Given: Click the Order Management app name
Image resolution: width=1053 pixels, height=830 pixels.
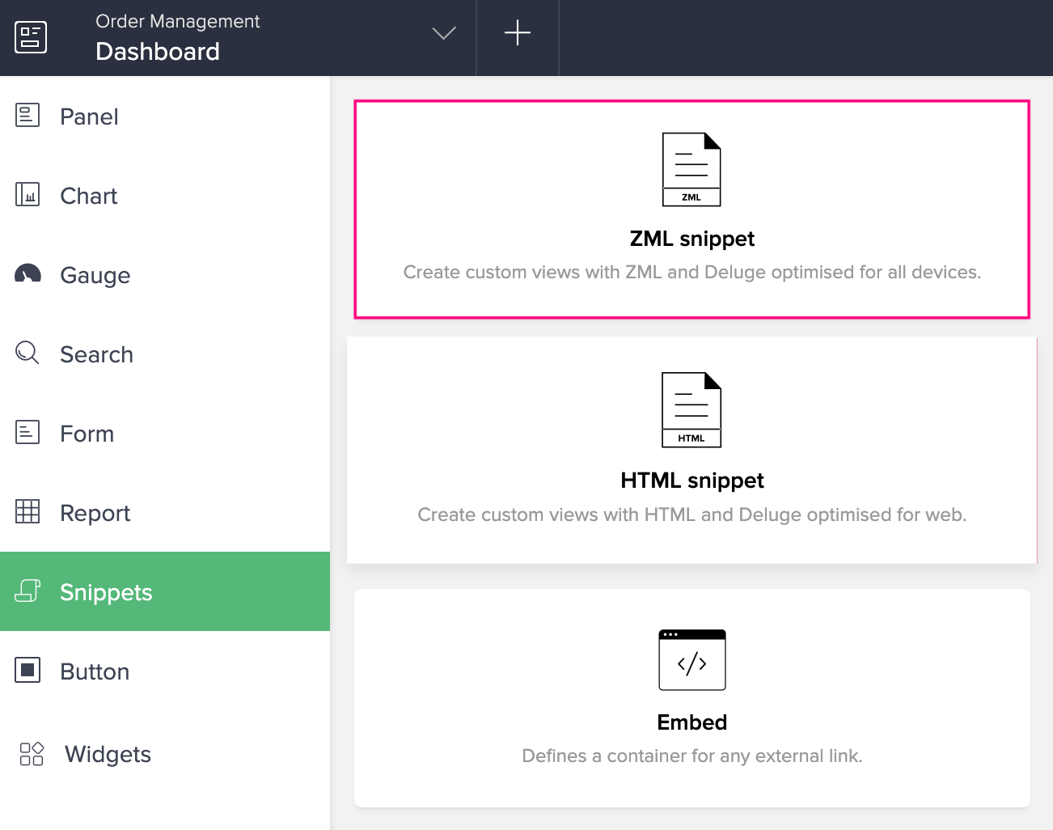Looking at the screenshot, I should pyautogui.click(x=178, y=22).
